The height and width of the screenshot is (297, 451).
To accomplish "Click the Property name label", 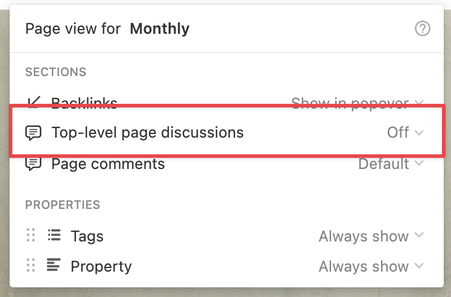I will click(x=101, y=266).
